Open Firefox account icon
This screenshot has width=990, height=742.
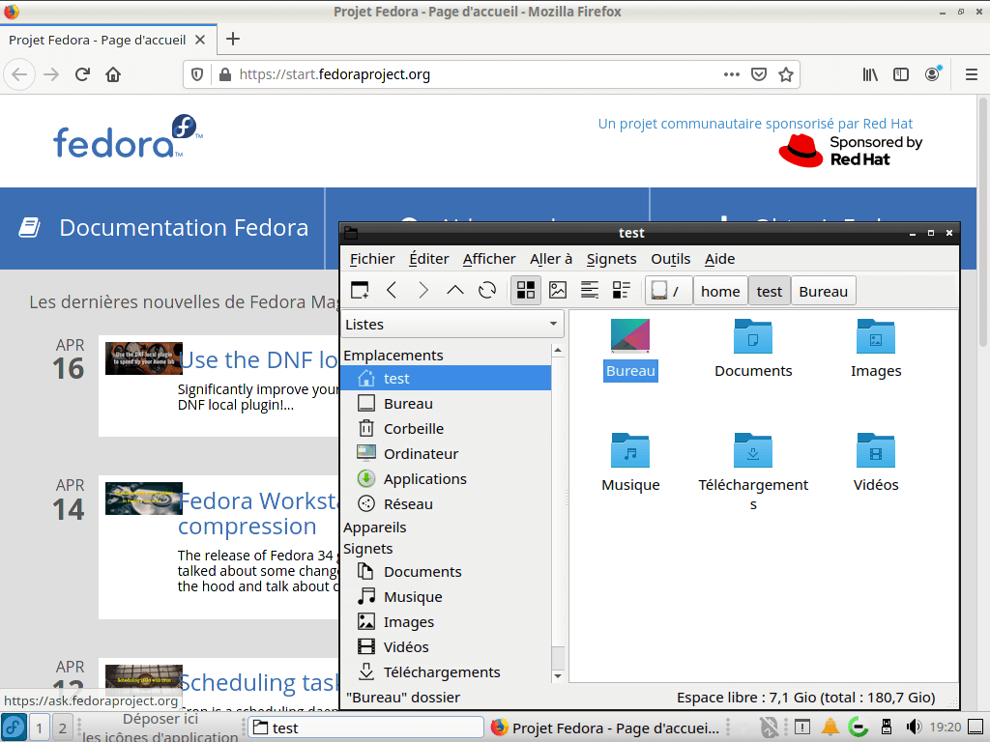pos(932,74)
